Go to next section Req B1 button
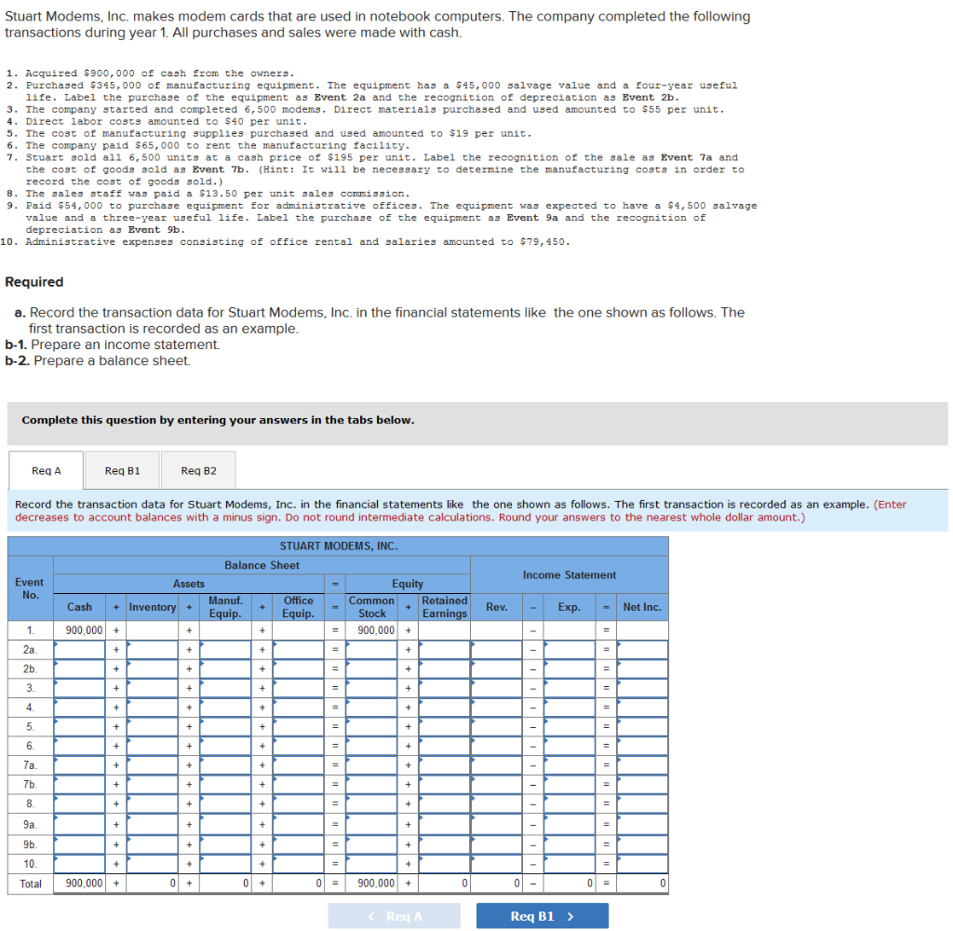Image resolution: width=953 pixels, height=931 pixels. [x=543, y=916]
